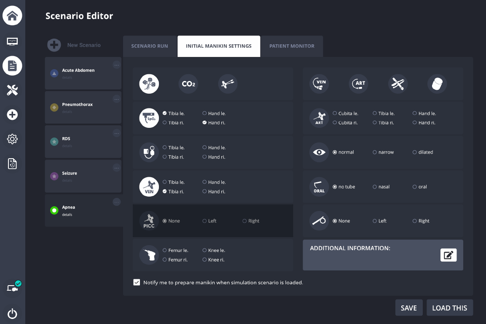The width and height of the screenshot is (486, 324).
Task: Switch to the Patient Monitor tab
Action: (x=292, y=46)
